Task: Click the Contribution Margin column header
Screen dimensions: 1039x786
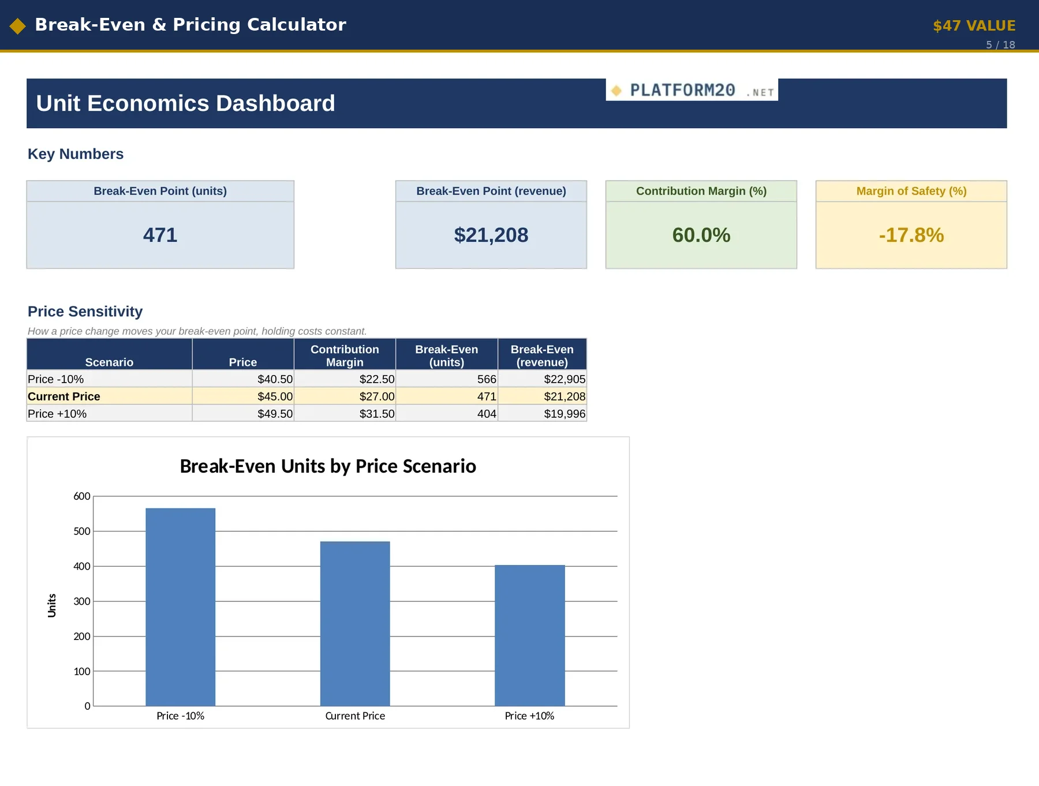Action: pos(345,354)
